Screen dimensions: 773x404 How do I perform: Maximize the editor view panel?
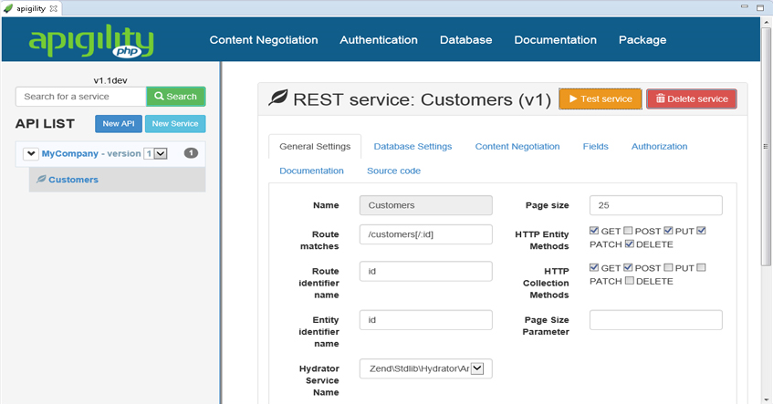(760, 7)
